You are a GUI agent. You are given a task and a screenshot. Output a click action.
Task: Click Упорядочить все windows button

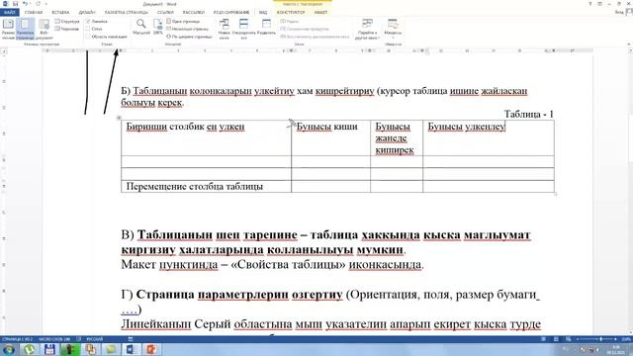[244, 29]
